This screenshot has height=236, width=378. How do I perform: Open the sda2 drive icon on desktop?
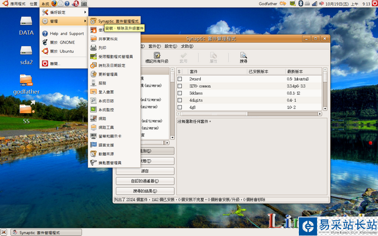tap(26, 55)
